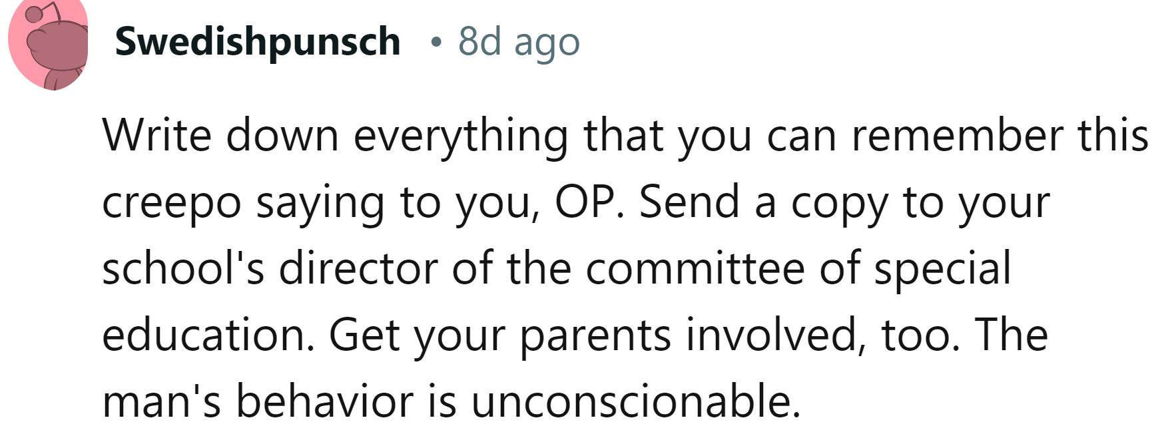
Task: Open the Swedishpunsch profile via username
Action: (257, 42)
